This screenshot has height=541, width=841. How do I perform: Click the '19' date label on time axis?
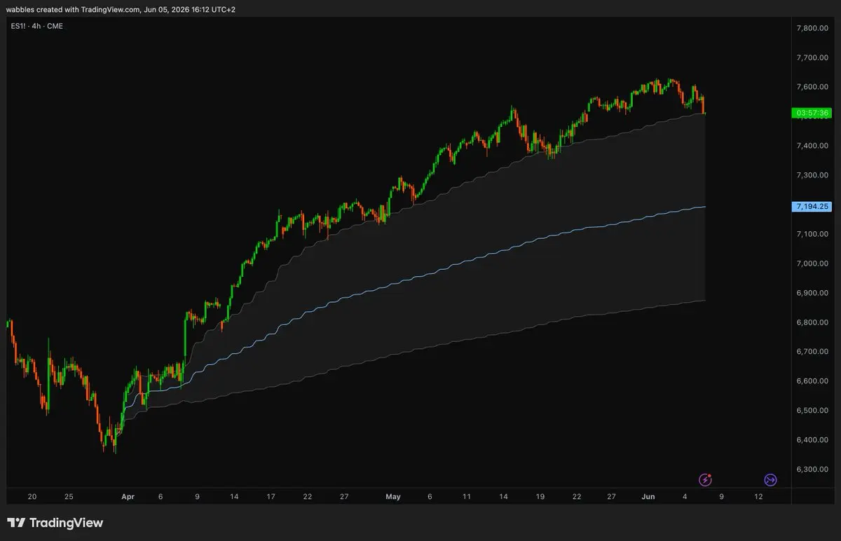tap(540, 497)
